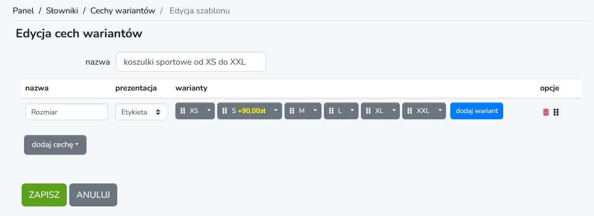Click the drag handle icon on XL variant

[369, 111]
